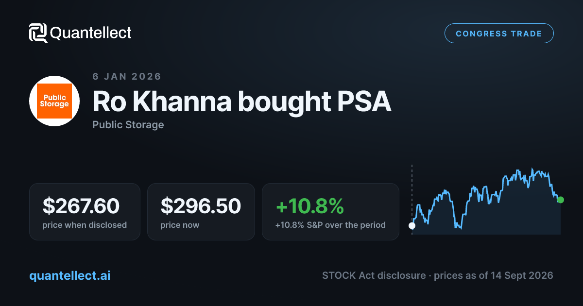Click the white start dot on chart
Screen dimensions: 583x306
point(412,225)
